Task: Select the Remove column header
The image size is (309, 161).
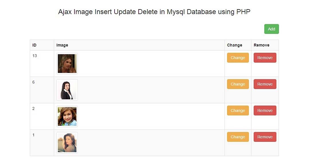Action: point(261,45)
